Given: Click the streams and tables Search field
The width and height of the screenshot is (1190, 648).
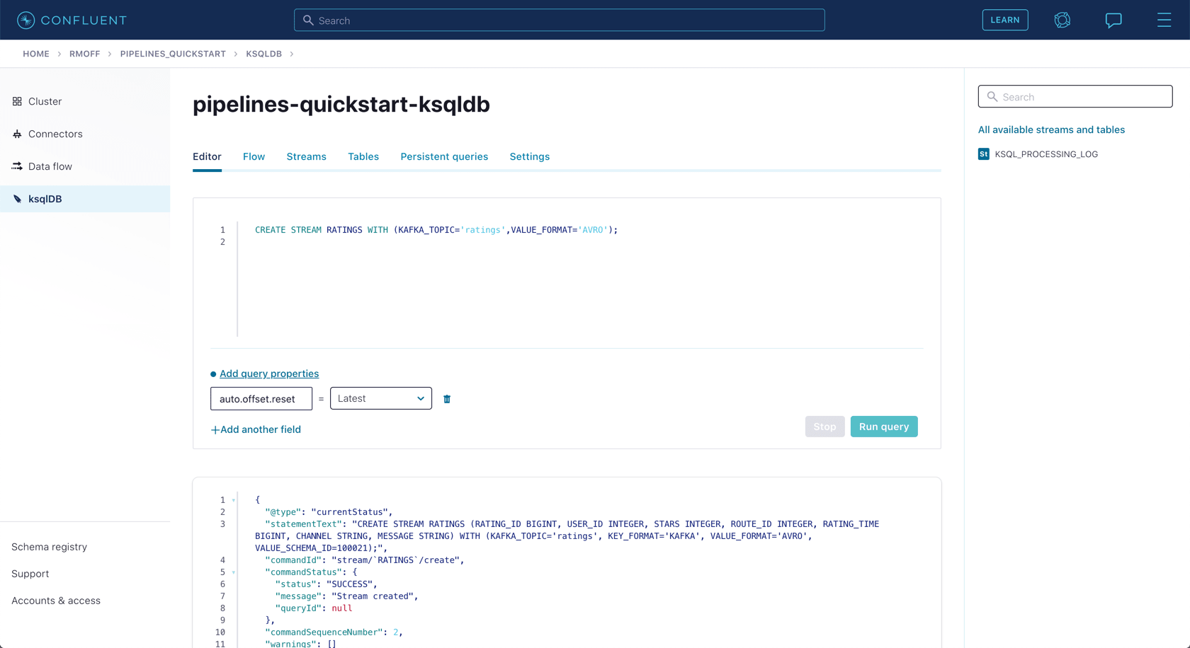Looking at the screenshot, I should [1075, 96].
